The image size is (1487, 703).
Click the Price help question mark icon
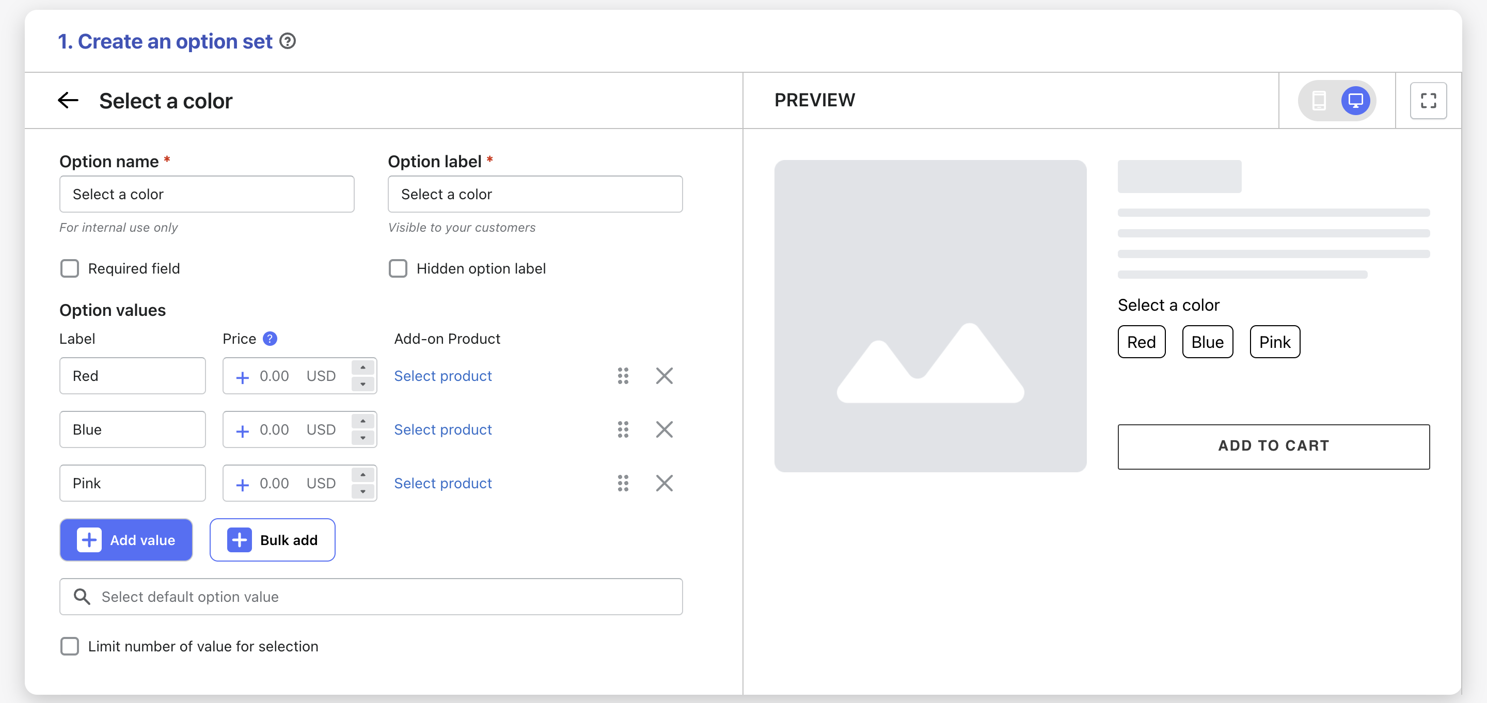click(270, 339)
